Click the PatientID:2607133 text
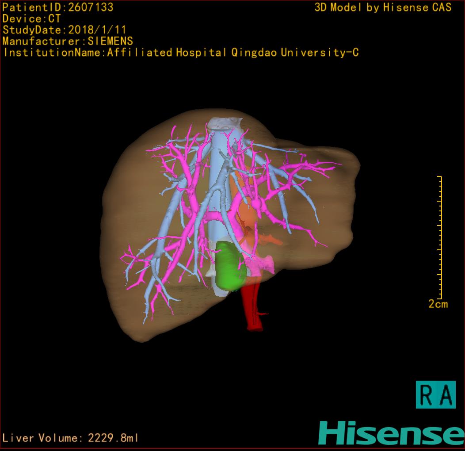Viewport: 465px width, 451px height. point(58,7)
